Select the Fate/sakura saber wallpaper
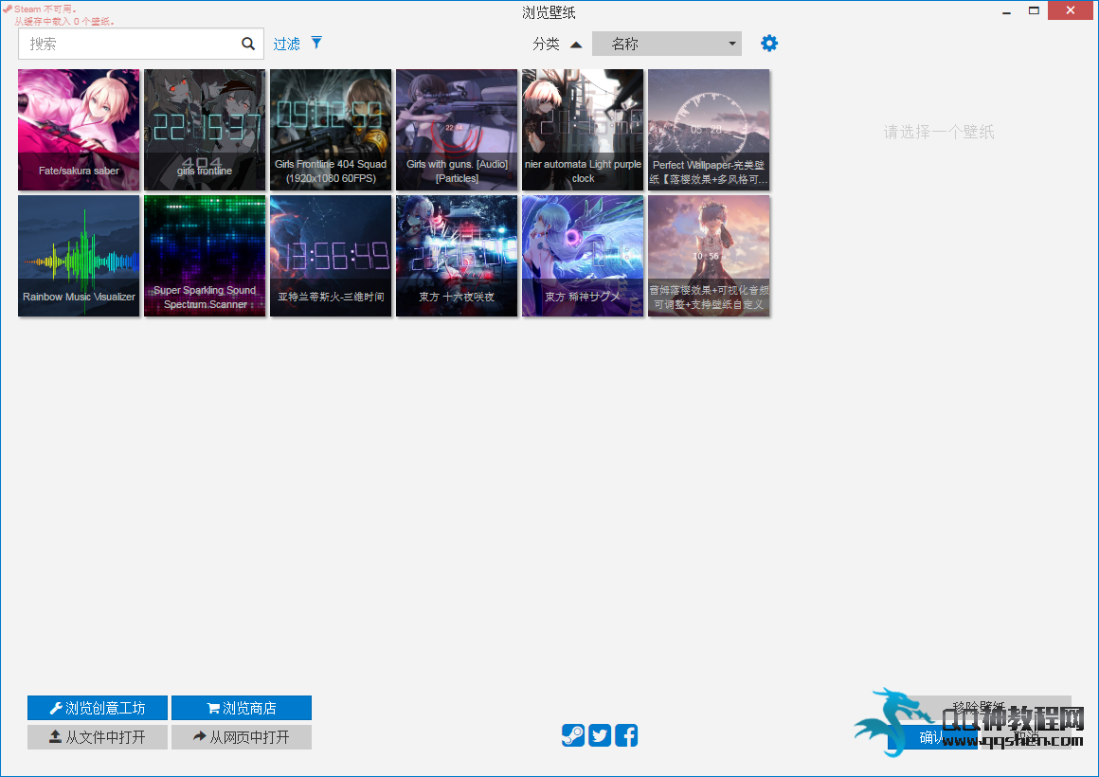 (79, 130)
